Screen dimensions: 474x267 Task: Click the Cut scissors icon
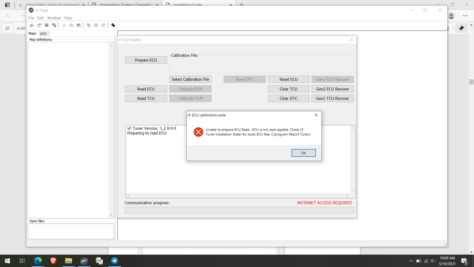pos(64,25)
